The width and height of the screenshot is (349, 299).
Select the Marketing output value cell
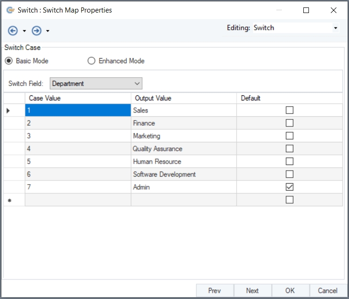[x=184, y=136]
